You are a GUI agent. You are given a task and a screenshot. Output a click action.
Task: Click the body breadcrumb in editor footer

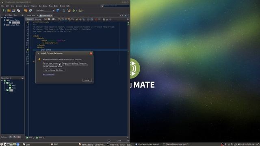(39, 138)
